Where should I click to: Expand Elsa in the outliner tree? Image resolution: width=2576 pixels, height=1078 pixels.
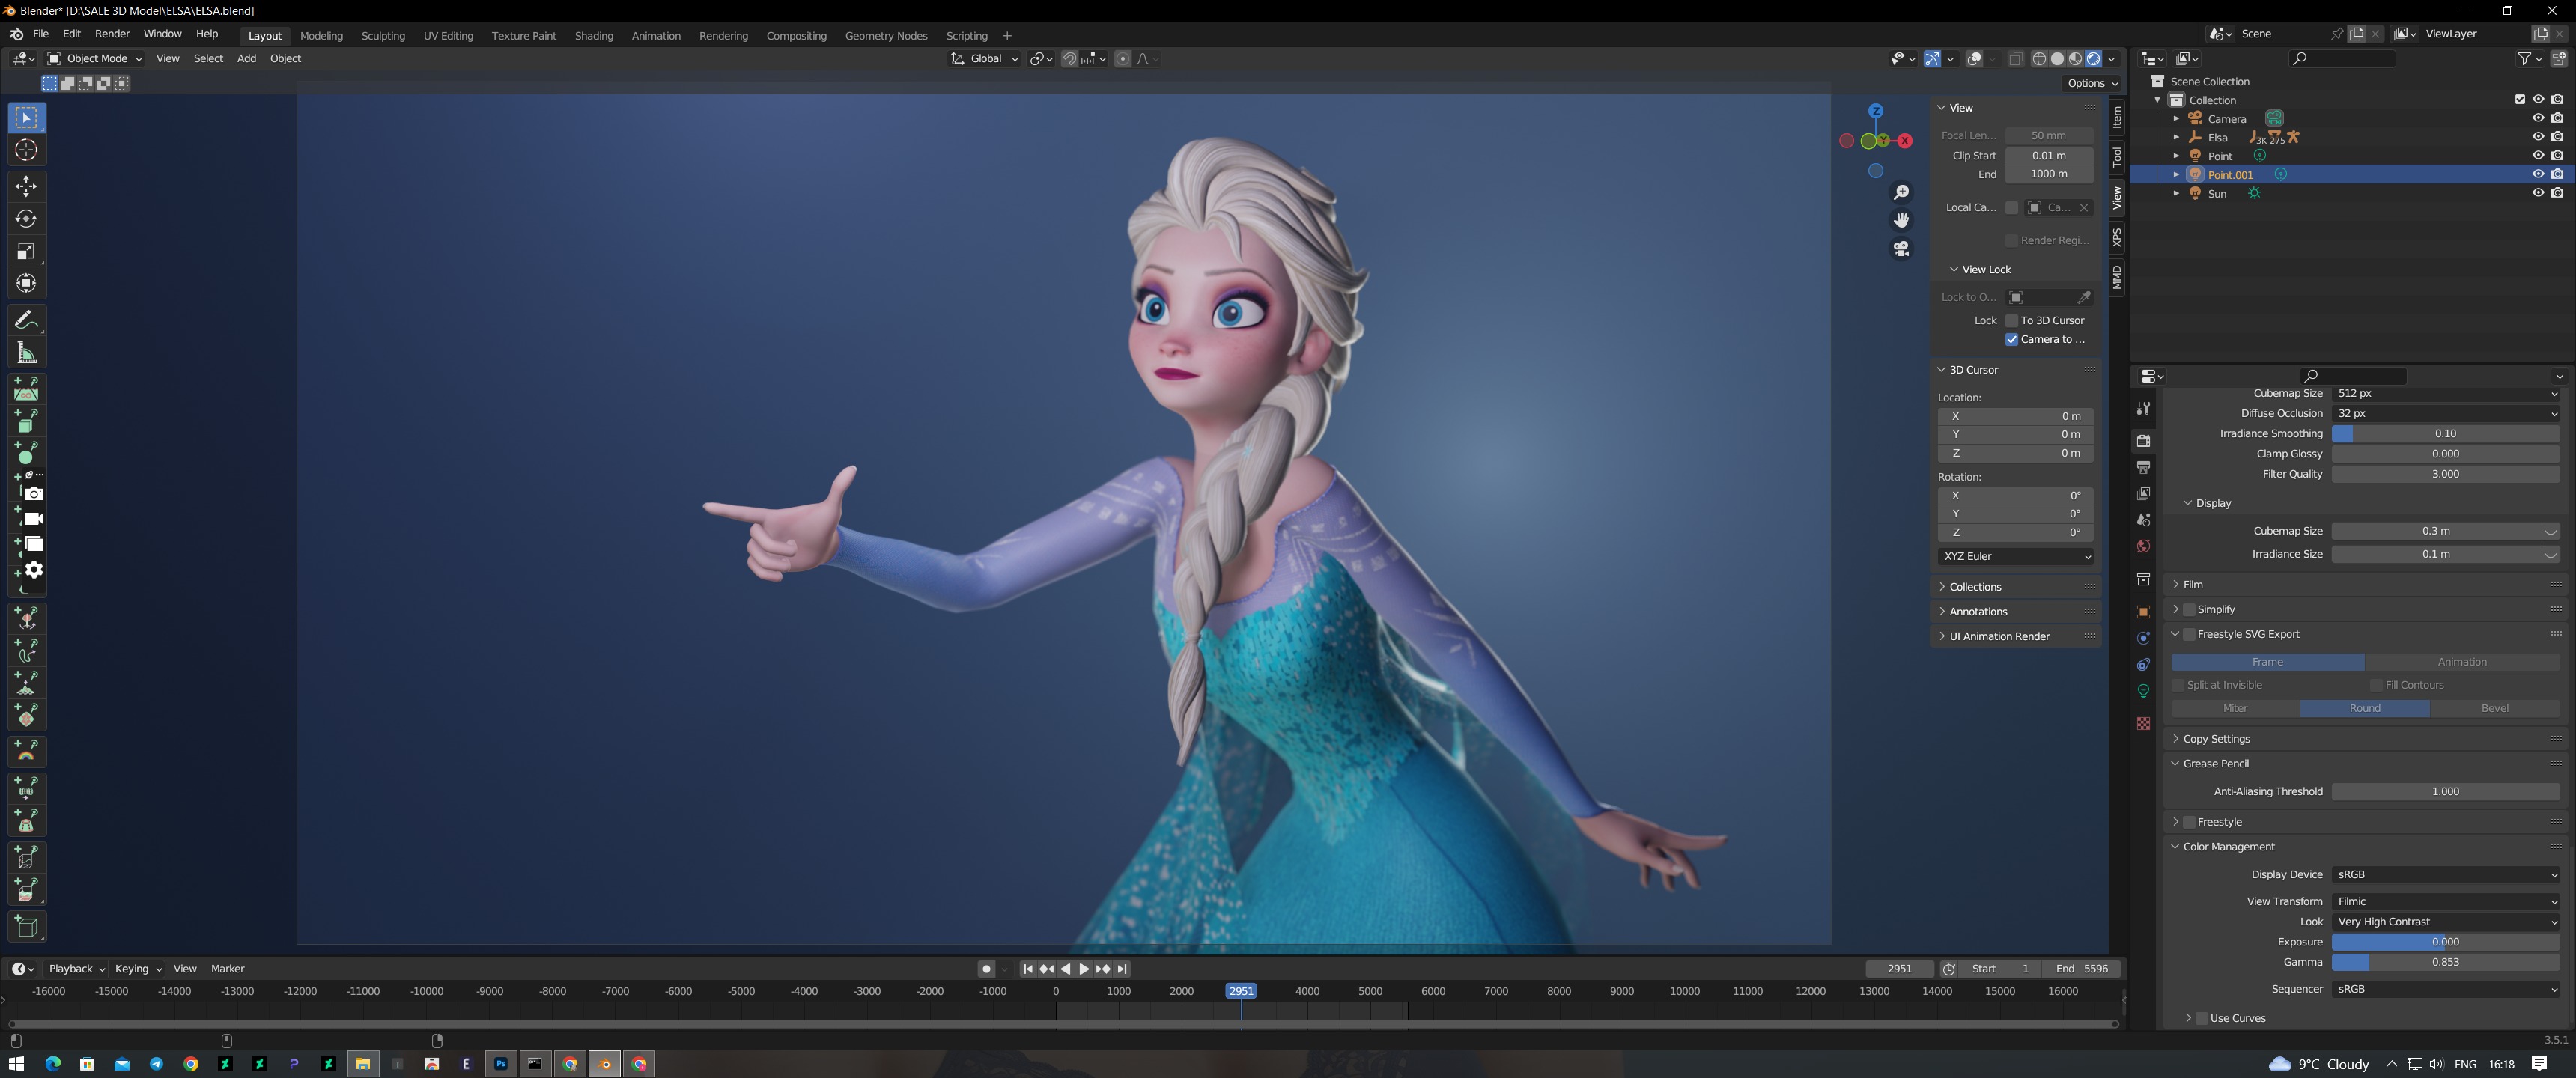tap(2176, 137)
